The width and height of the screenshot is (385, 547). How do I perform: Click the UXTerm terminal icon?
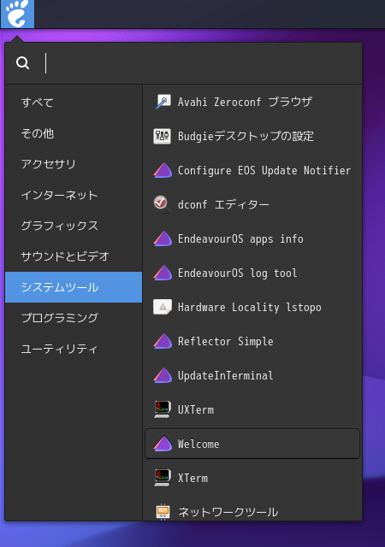tap(163, 409)
